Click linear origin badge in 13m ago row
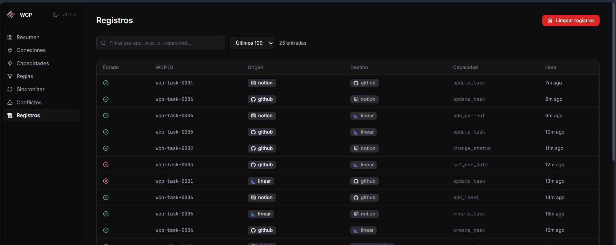The image size is (616, 245). pyautogui.click(x=261, y=181)
